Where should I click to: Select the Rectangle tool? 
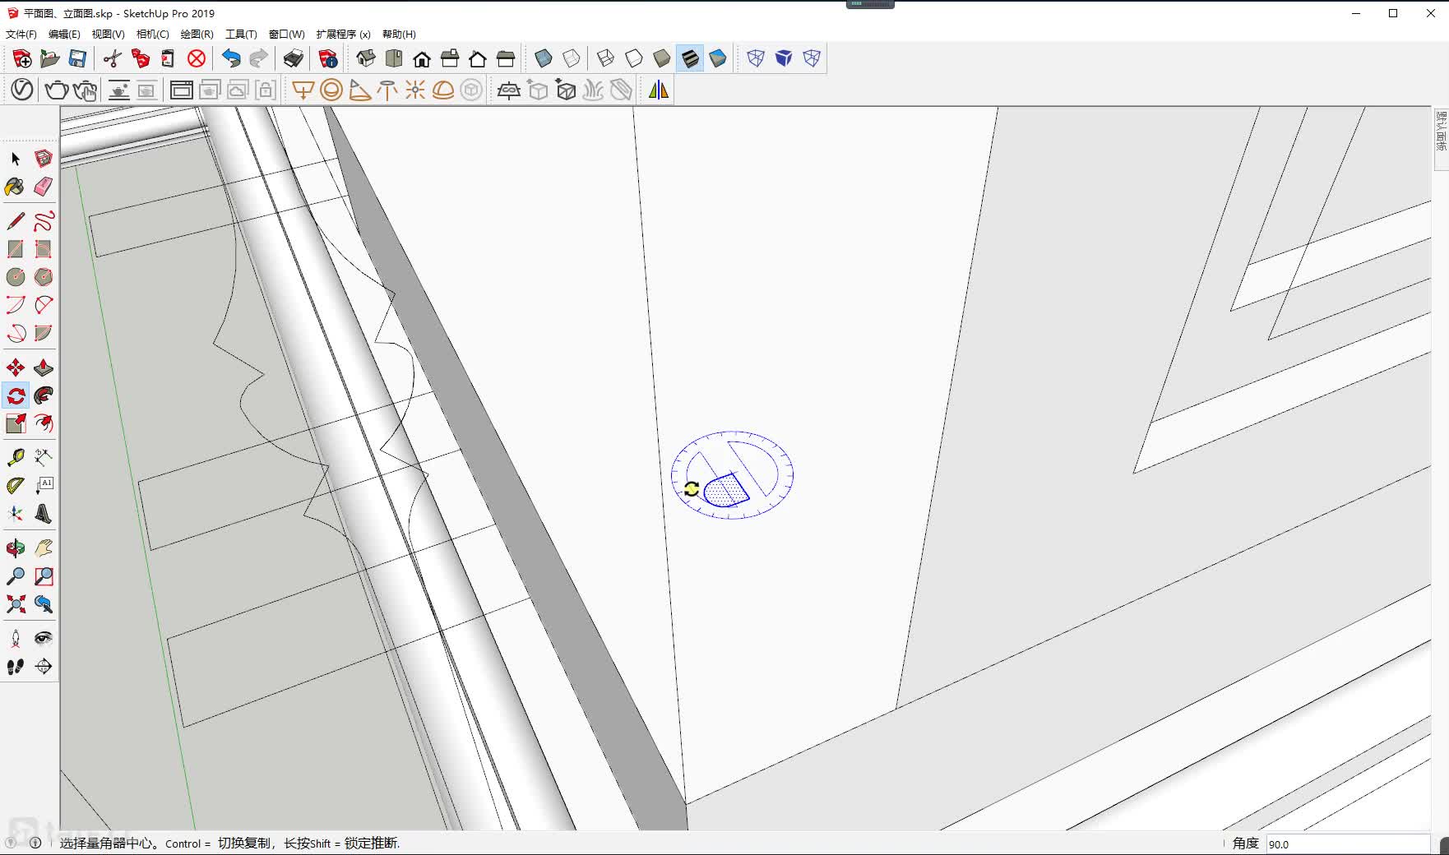click(x=16, y=249)
